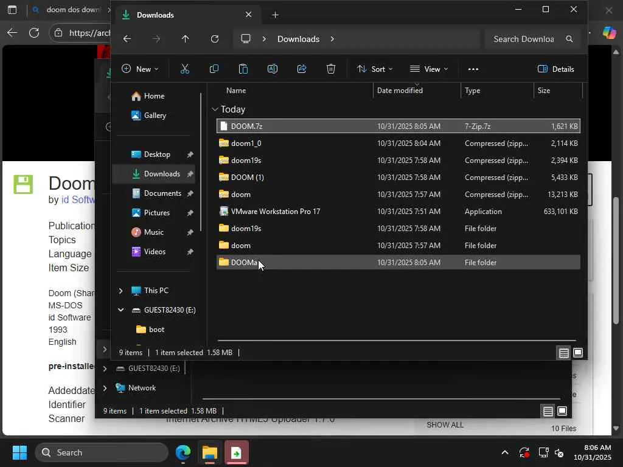Expand Network in the back window

tap(105, 388)
